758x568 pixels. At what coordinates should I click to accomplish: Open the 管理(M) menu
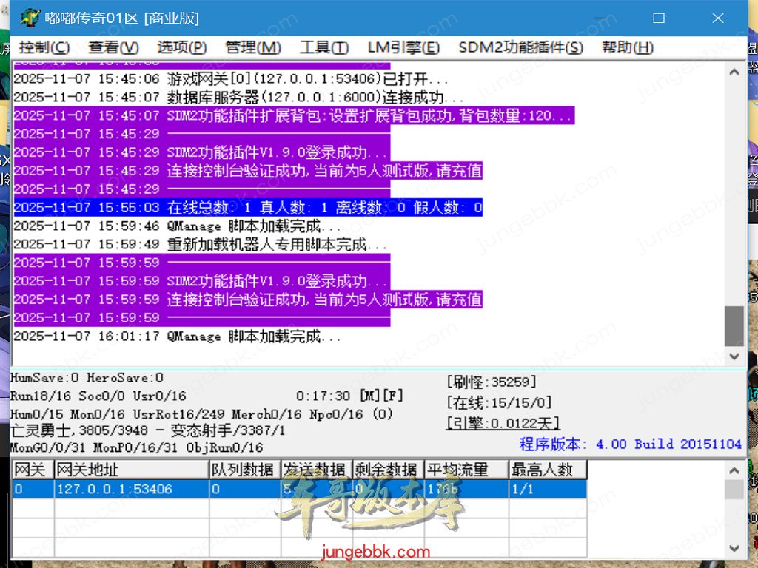click(x=253, y=47)
